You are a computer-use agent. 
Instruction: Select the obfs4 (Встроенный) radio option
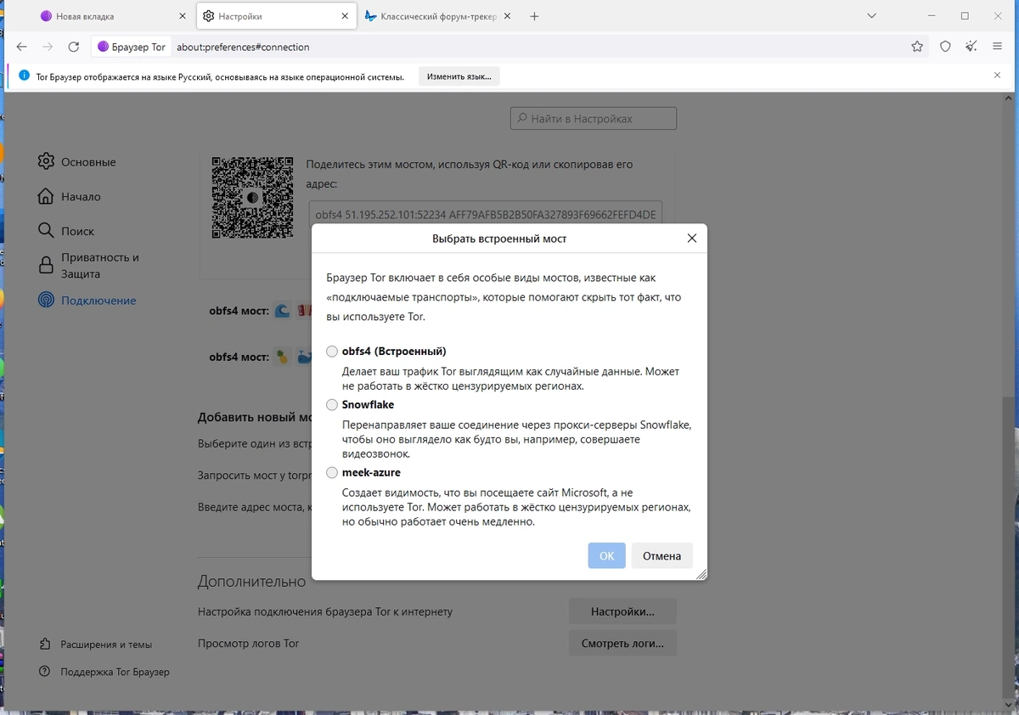point(332,352)
